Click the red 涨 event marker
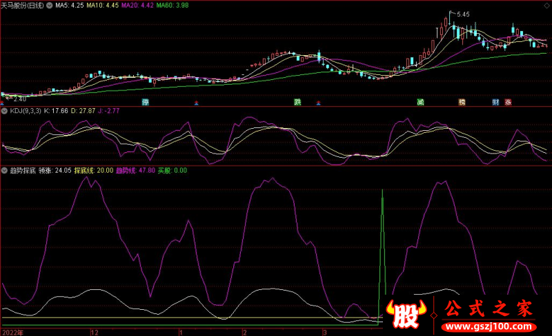This screenshot has width=552, height=336. tap(508, 102)
